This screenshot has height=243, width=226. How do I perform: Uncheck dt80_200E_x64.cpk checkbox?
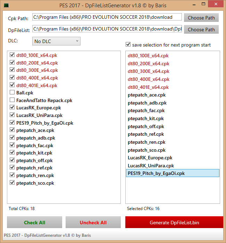(x=12, y=62)
